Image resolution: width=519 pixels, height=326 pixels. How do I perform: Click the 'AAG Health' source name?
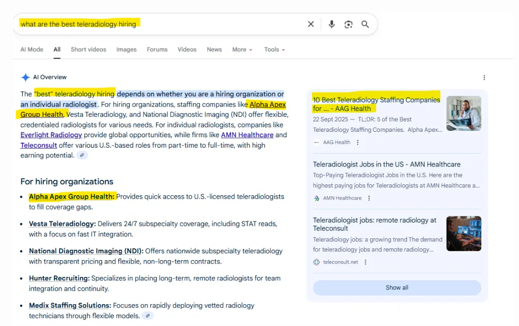point(336,142)
